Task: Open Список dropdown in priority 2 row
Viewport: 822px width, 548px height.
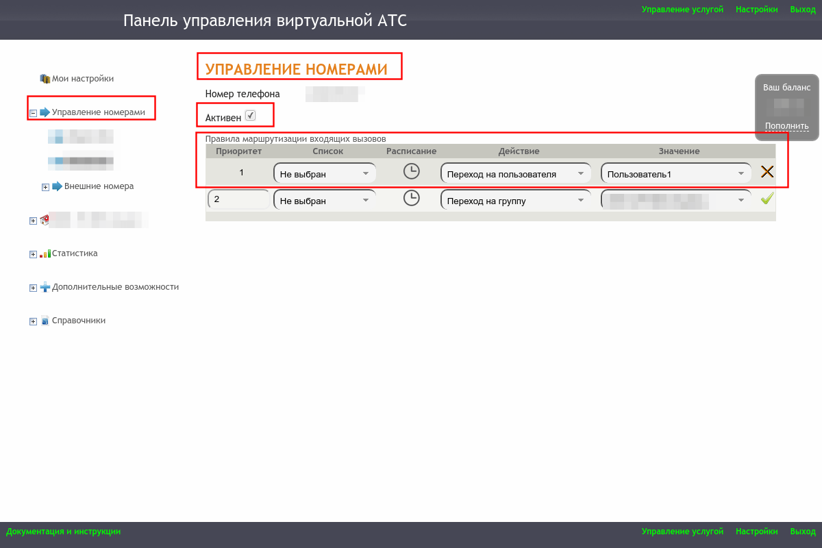Action: point(325,200)
